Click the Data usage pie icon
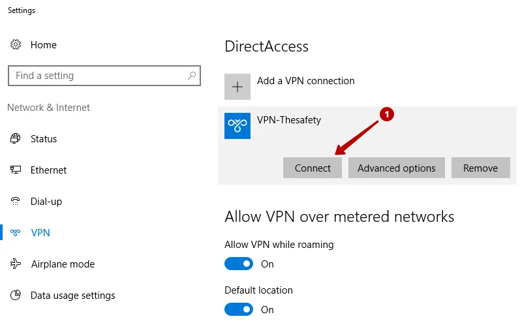520x321 pixels. click(15, 295)
